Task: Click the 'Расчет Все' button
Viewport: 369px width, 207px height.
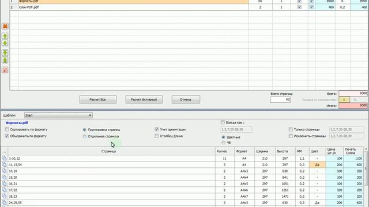Action: 98,99
